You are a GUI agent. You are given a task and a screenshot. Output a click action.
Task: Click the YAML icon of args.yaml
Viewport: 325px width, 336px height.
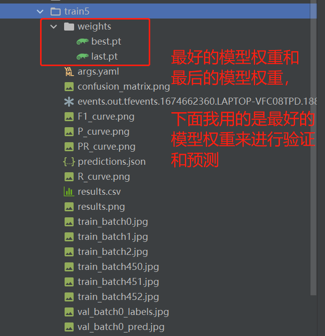point(69,72)
